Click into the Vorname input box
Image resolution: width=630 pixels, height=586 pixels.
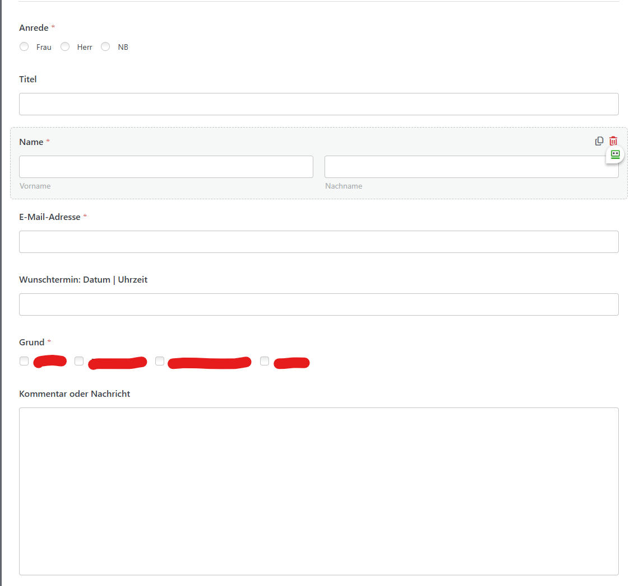pos(166,167)
